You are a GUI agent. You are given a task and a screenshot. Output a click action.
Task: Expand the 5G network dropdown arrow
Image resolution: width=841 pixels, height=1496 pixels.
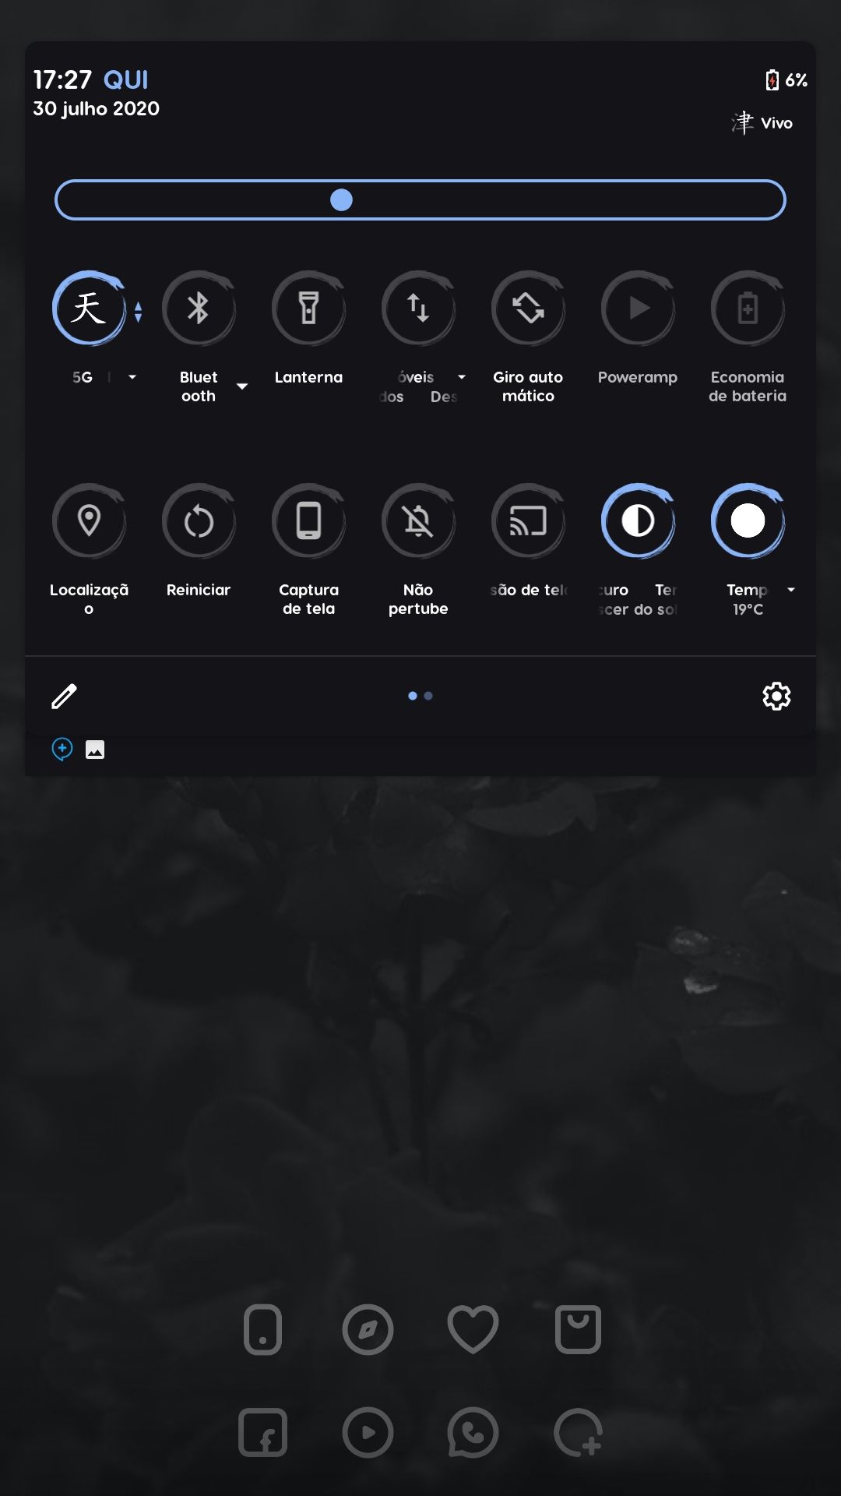[x=132, y=377]
